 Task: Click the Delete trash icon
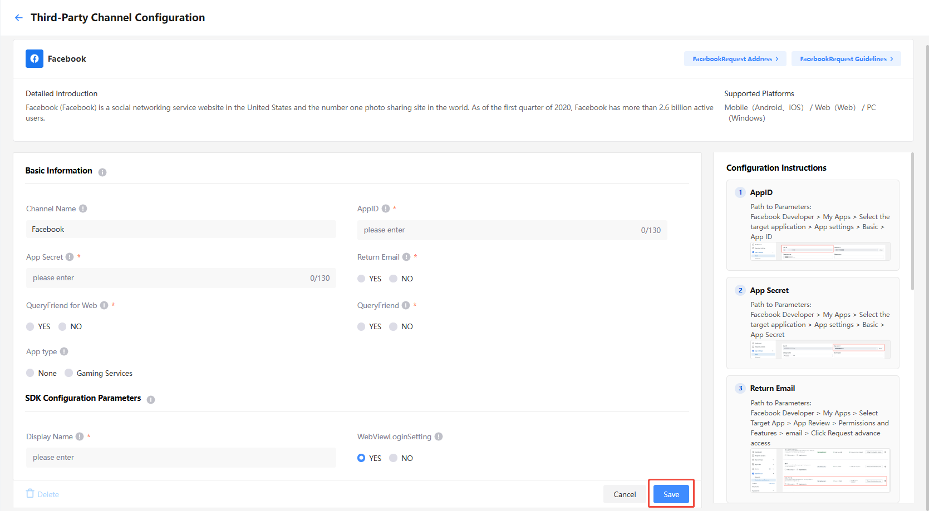[30, 494]
